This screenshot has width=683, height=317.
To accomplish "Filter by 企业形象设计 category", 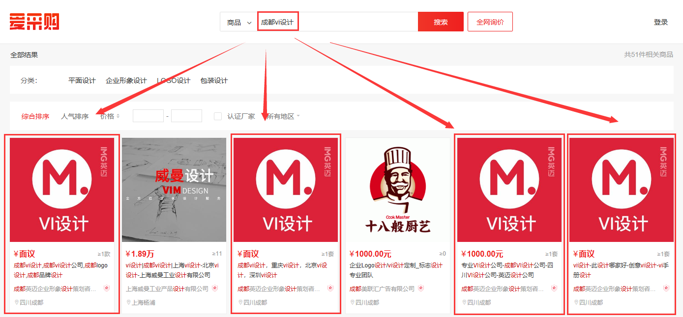I will (126, 80).
